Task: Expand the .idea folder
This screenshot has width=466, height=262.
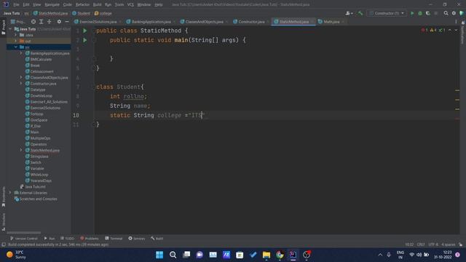Action: (x=16, y=35)
